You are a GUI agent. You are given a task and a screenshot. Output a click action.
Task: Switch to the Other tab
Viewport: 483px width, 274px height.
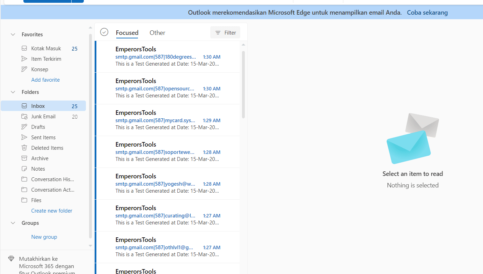tap(158, 33)
